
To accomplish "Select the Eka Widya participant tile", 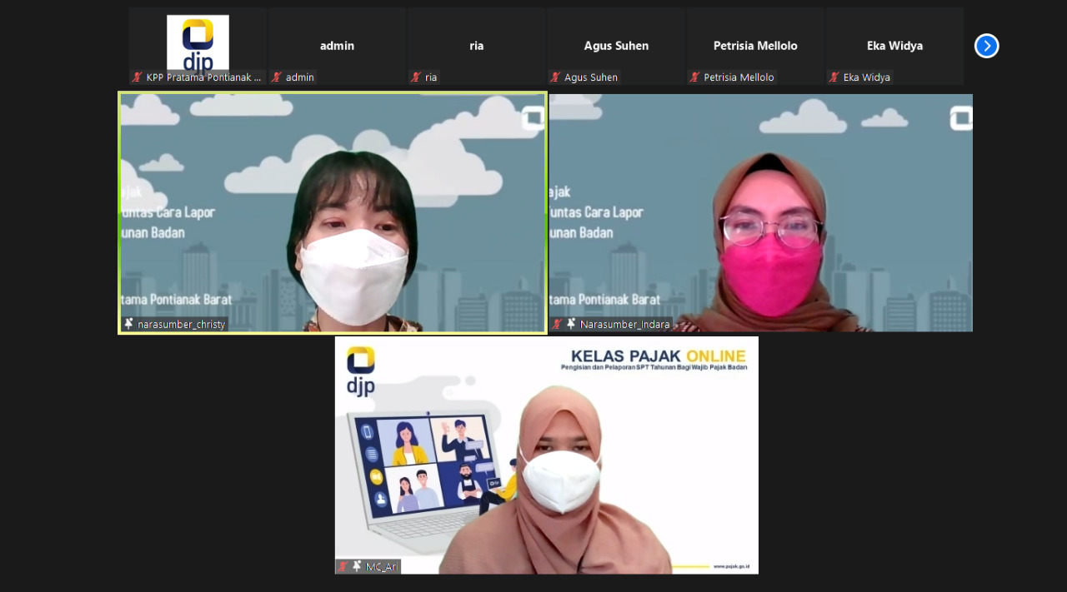I will tap(894, 46).
